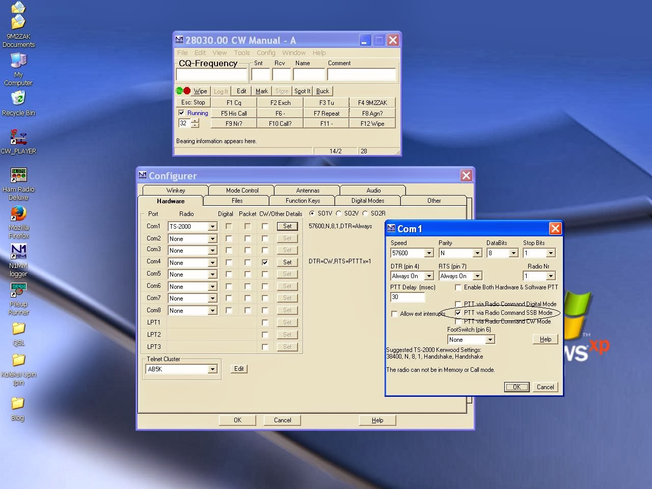Click the callsign entry field

tap(212, 75)
